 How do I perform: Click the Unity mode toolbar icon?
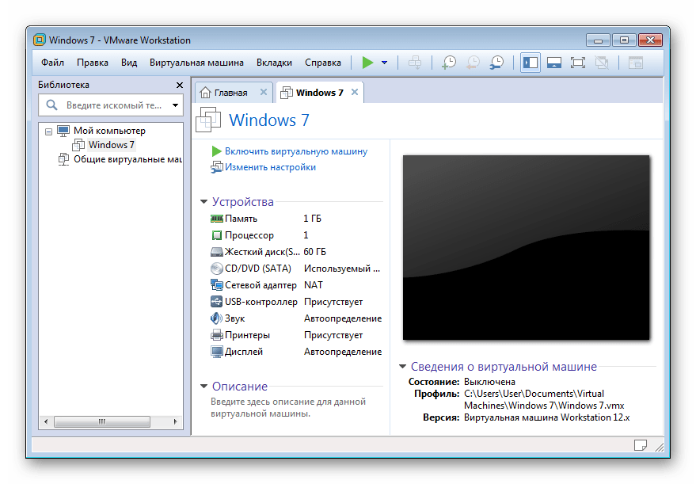point(602,63)
